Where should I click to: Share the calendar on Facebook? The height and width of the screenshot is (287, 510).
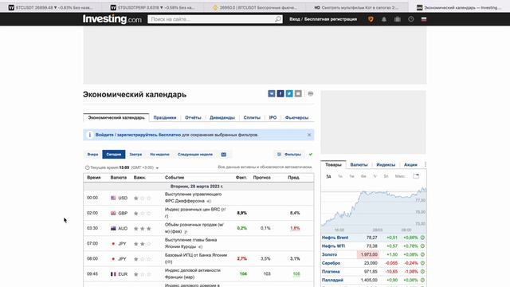click(280, 94)
